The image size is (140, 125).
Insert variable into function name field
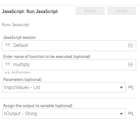click(x=130, y=64)
